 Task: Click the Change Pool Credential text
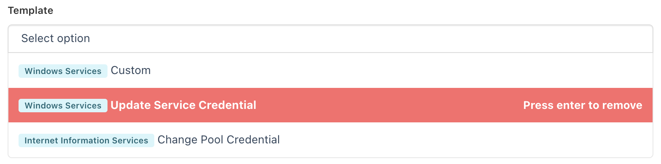(219, 140)
